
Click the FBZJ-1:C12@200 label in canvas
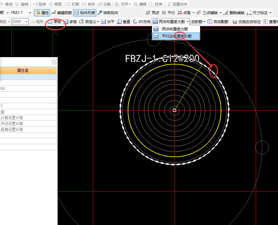click(x=162, y=58)
